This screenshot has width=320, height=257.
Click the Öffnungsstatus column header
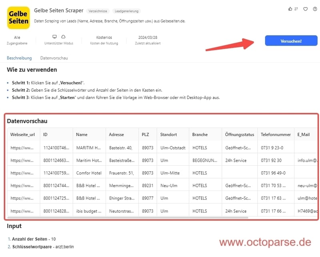[240, 135]
